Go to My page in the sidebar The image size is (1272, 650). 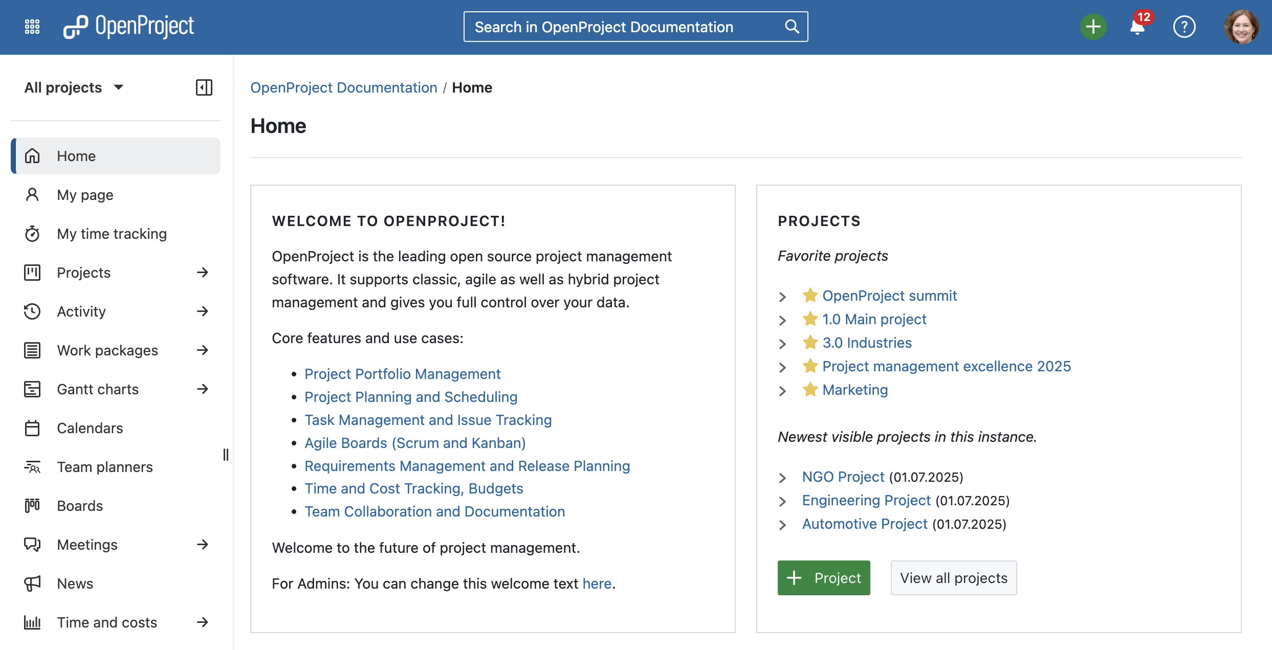[84, 195]
